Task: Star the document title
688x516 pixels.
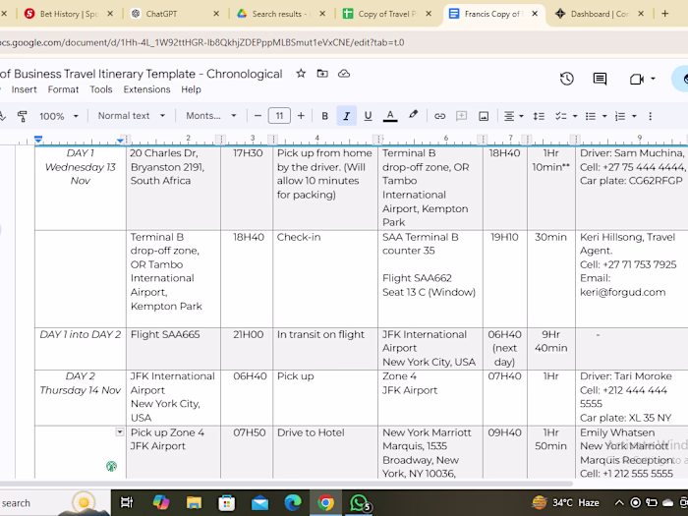Action: point(301,74)
